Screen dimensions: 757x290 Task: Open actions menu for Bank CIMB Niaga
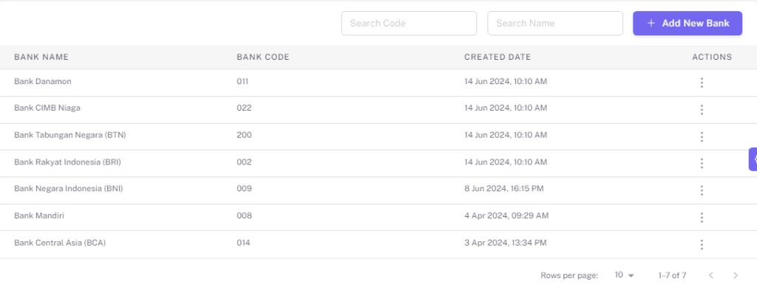[x=702, y=110]
